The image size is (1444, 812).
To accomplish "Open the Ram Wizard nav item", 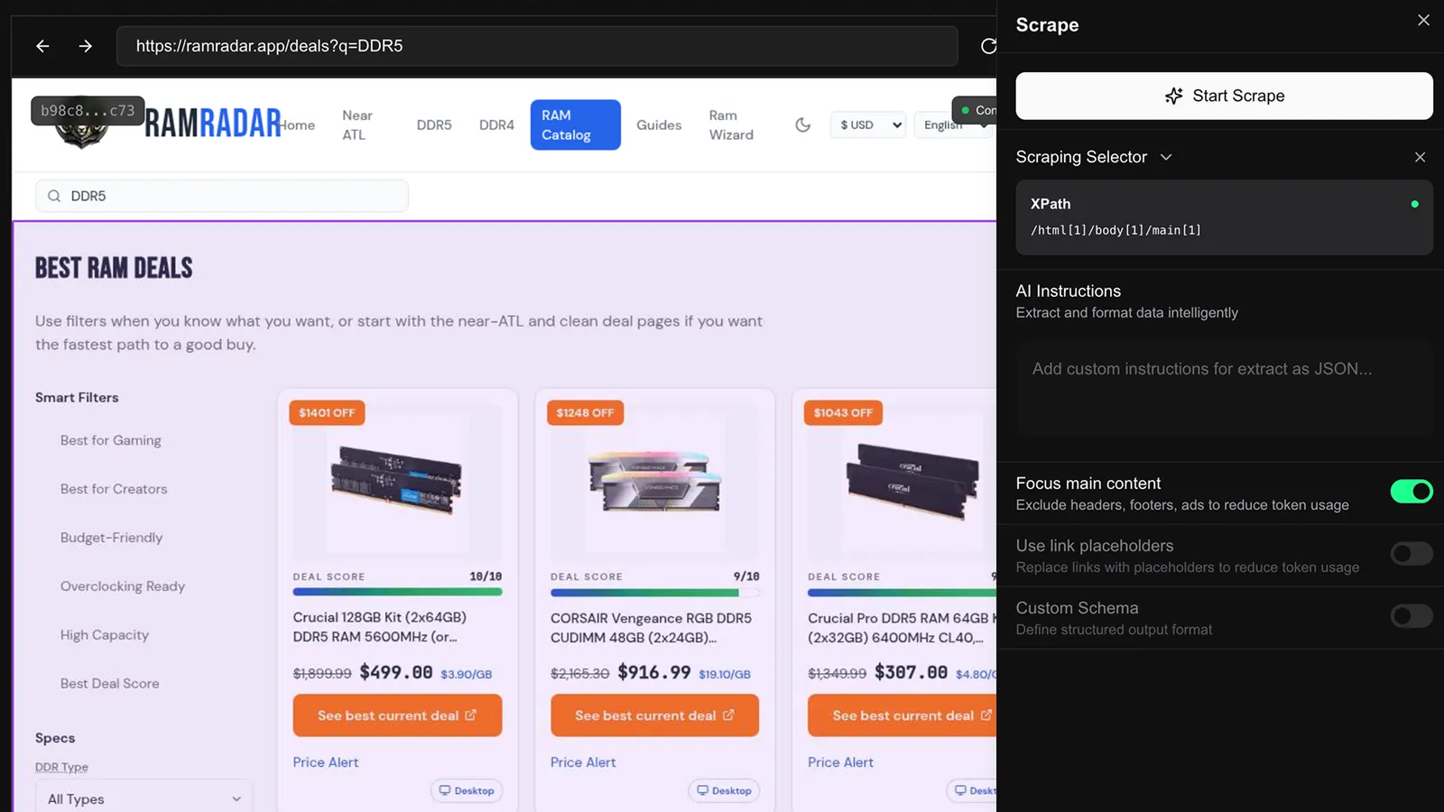I will [x=731, y=125].
